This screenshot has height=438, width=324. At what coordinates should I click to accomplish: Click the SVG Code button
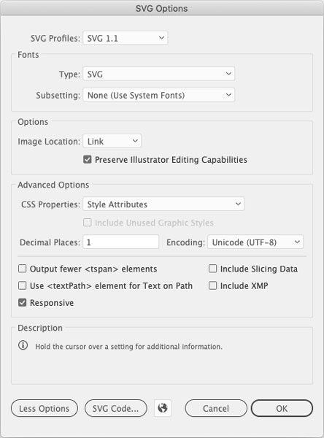tap(115, 408)
